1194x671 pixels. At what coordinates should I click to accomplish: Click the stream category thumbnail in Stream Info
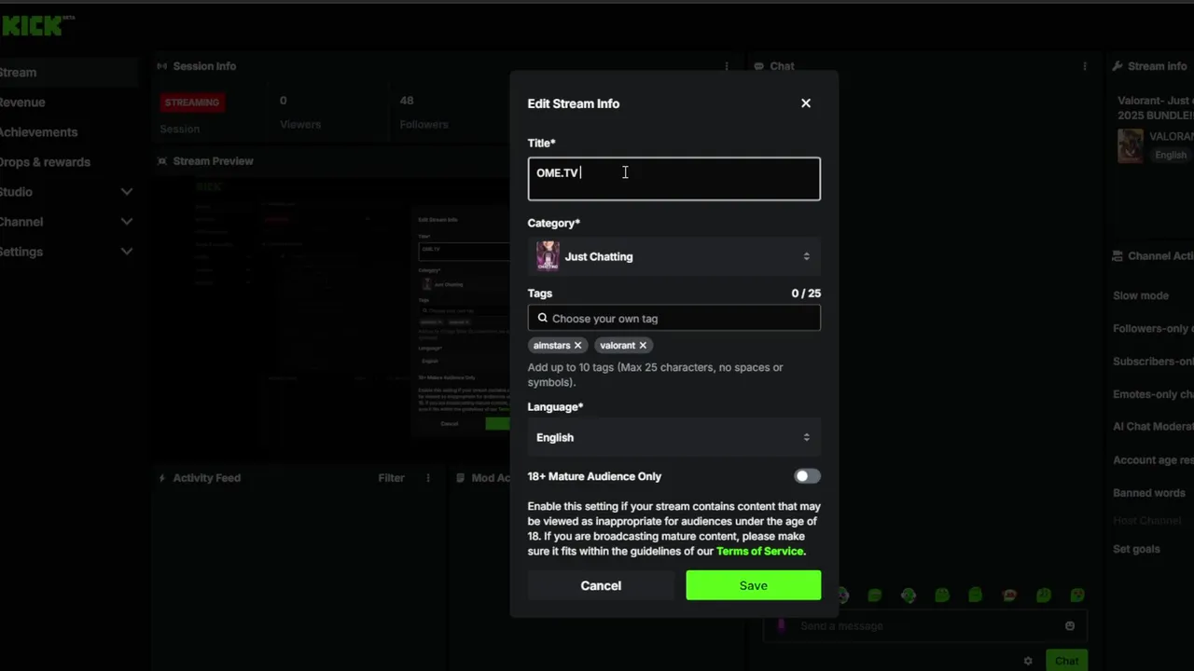(x=1131, y=146)
